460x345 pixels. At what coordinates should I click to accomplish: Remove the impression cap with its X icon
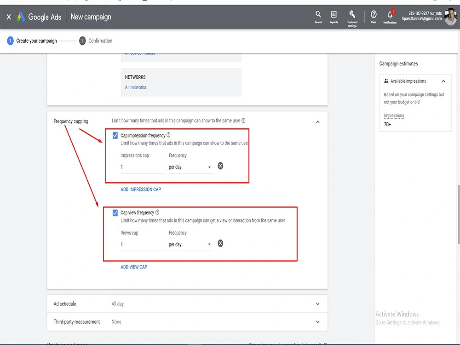[x=220, y=166]
